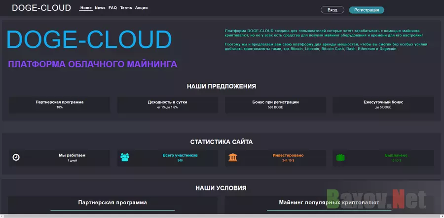The image size is (444, 218).
Task: Open the Акции menu item
Action: coord(141,8)
